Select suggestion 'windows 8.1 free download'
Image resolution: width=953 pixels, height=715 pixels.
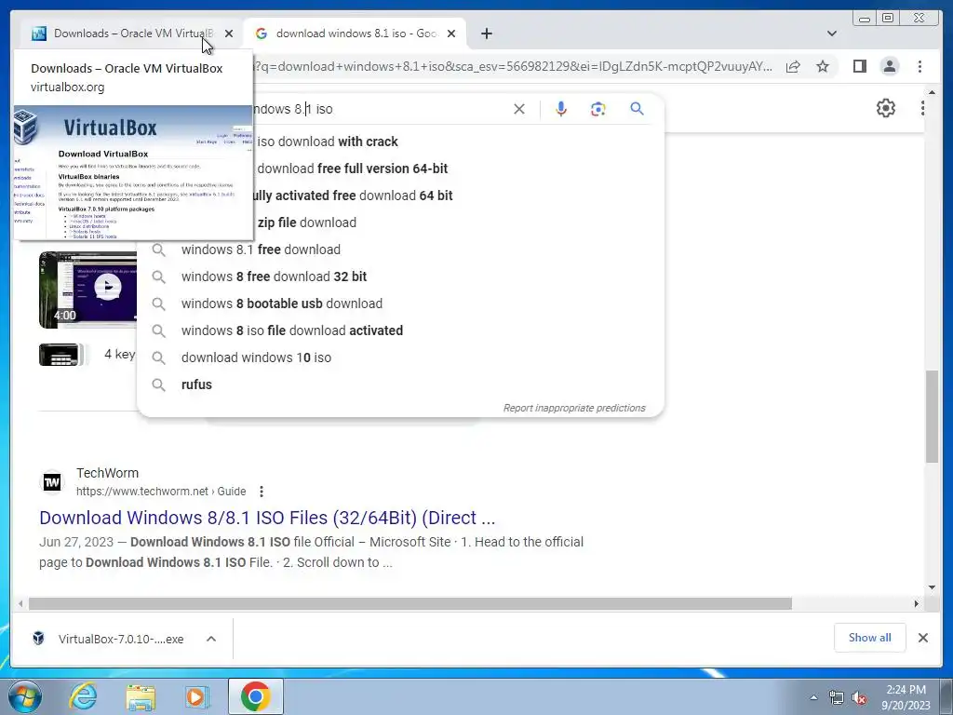click(x=400, y=250)
